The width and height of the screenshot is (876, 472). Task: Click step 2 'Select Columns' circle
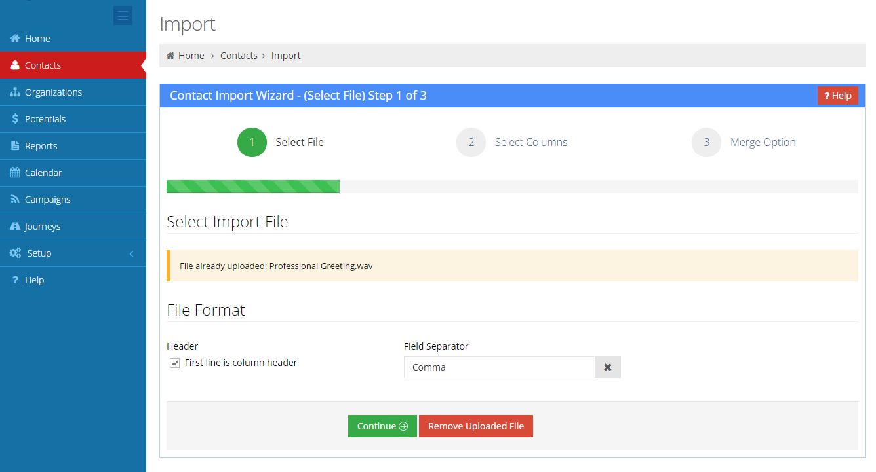tap(471, 142)
